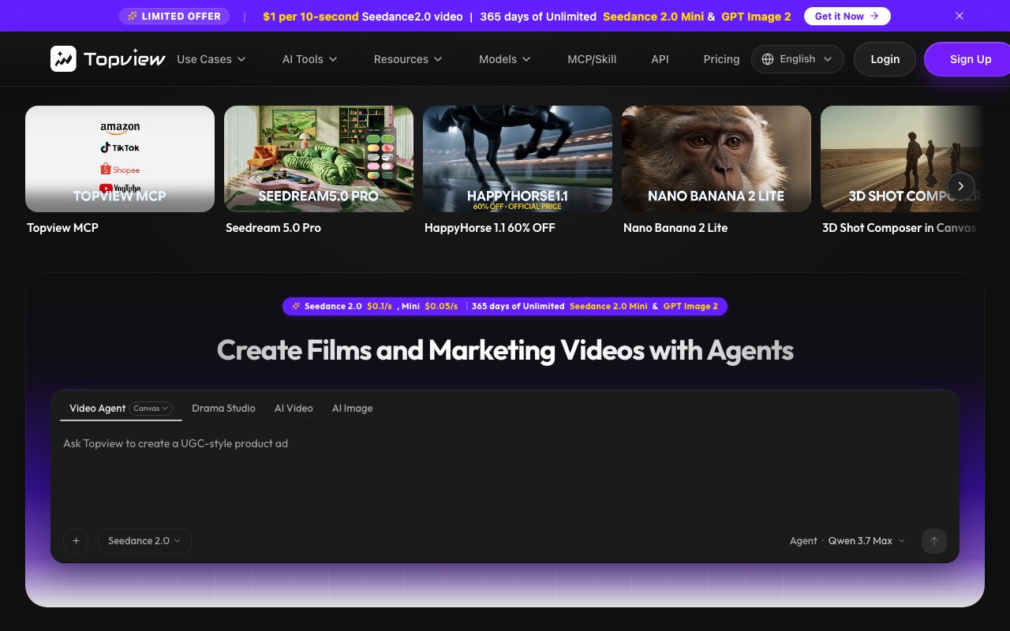Viewport: 1010px width, 631px height.
Task: Click the Login button
Action: click(x=885, y=59)
